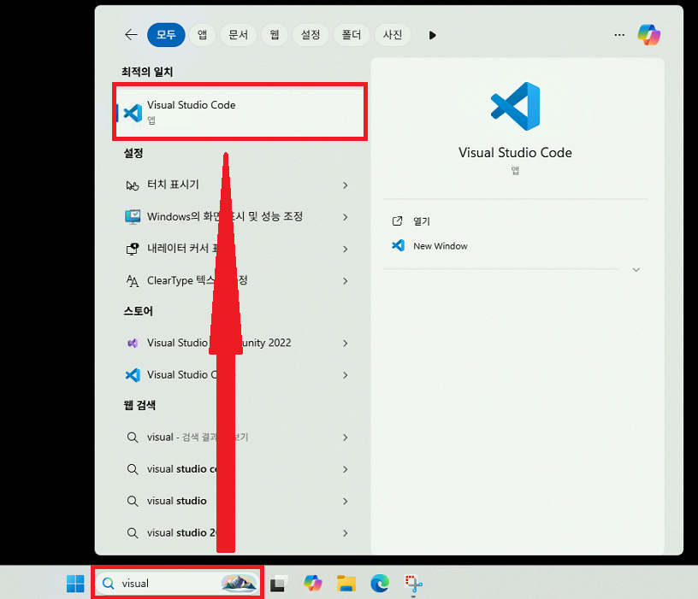Expand chevron for Visual Studio Community 2022
The image size is (698, 599).
345,344
